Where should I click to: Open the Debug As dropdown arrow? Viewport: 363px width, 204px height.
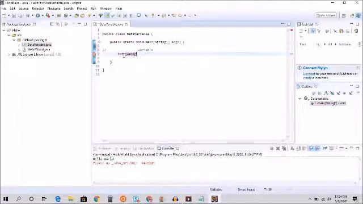[x=32, y=15]
